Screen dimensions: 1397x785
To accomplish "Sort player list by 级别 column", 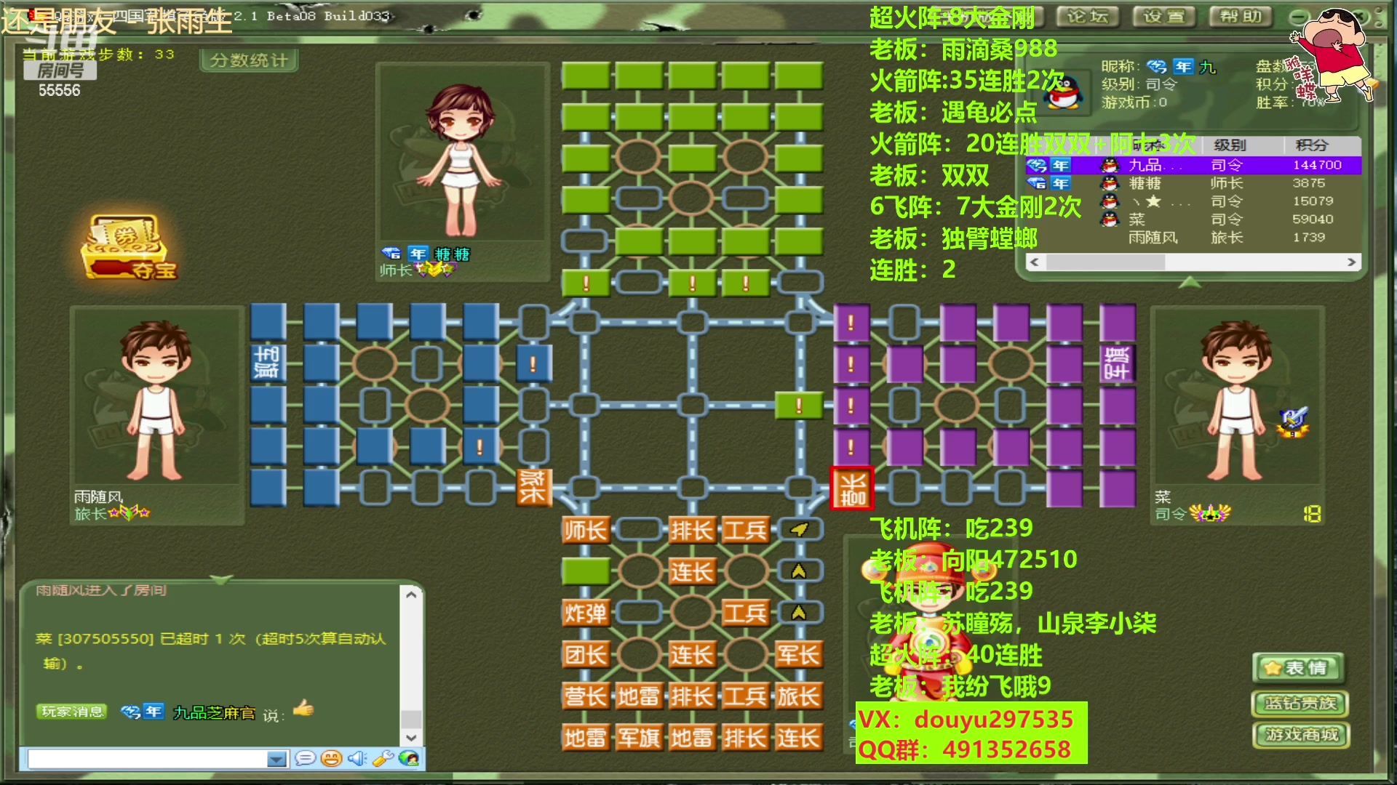I will coord(1230,145).
